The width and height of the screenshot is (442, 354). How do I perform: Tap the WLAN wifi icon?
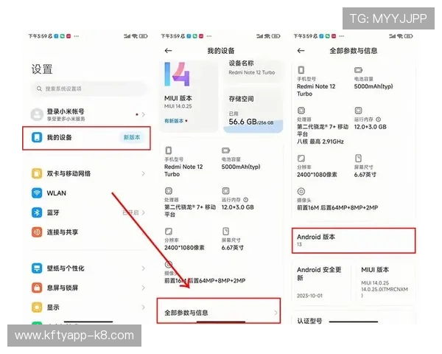(37, 193)
